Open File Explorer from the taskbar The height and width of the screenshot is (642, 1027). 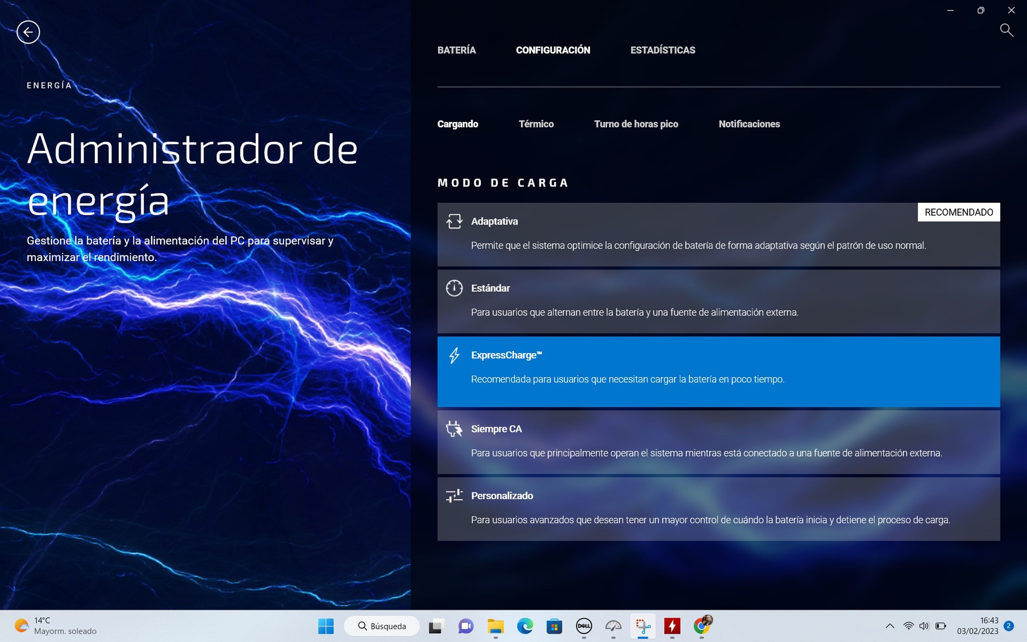(x=495, y=626)
